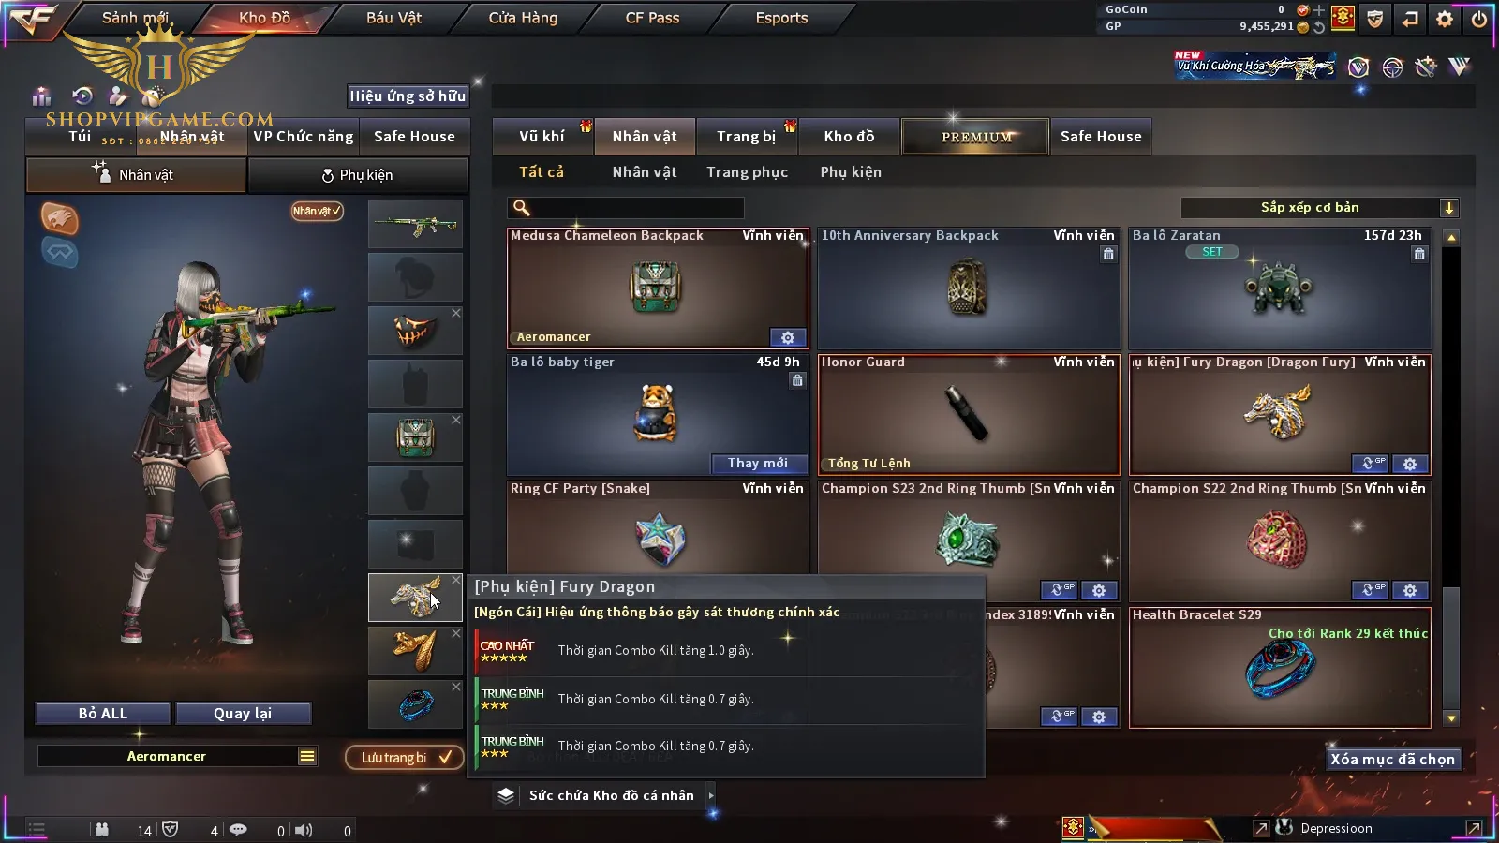Screen dimensions: 1499x843
Task: Toggle the Nhân vật checkmark badge
Action: pyautogui.click(x=317, y=211)
